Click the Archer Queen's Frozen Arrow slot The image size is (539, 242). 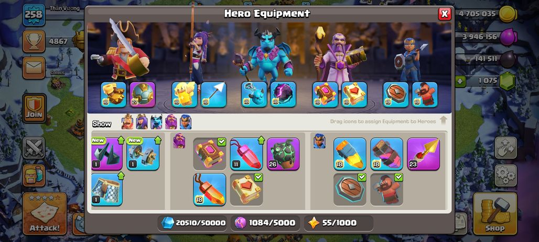tap(214, 95)
